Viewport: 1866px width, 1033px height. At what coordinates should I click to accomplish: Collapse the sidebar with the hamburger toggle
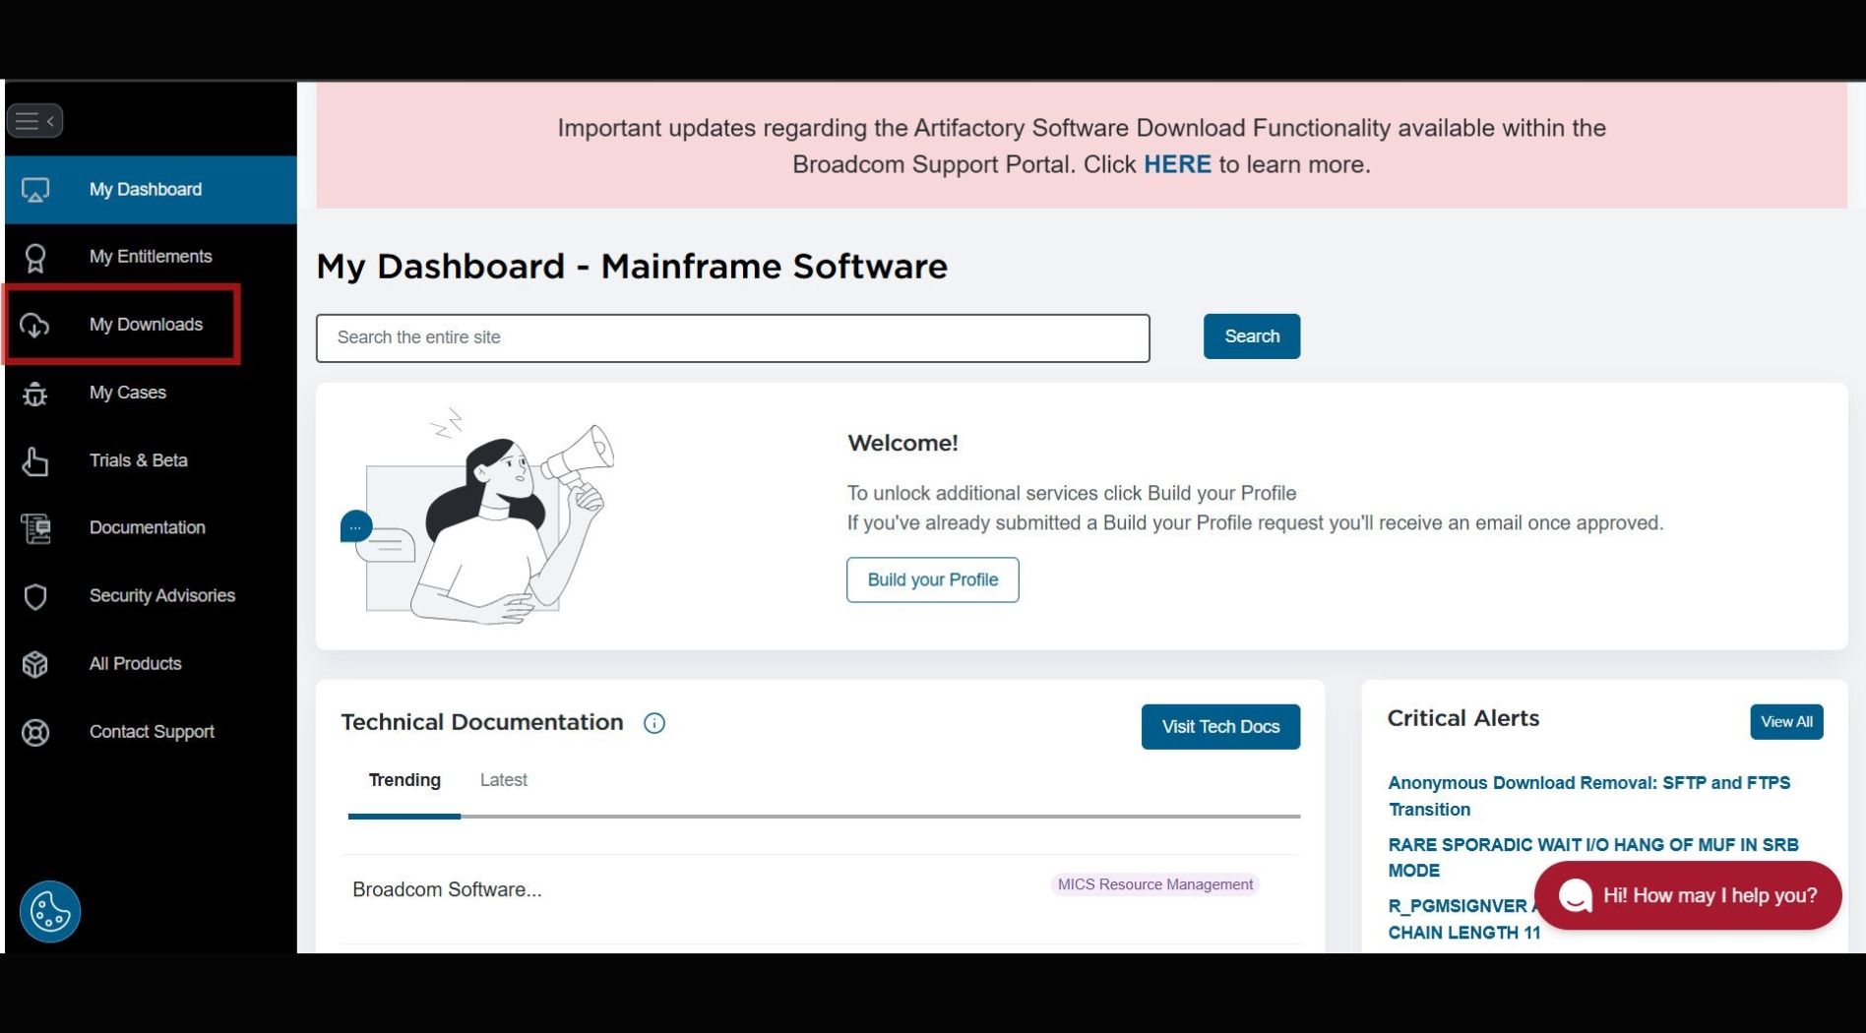tap(34, 121)
